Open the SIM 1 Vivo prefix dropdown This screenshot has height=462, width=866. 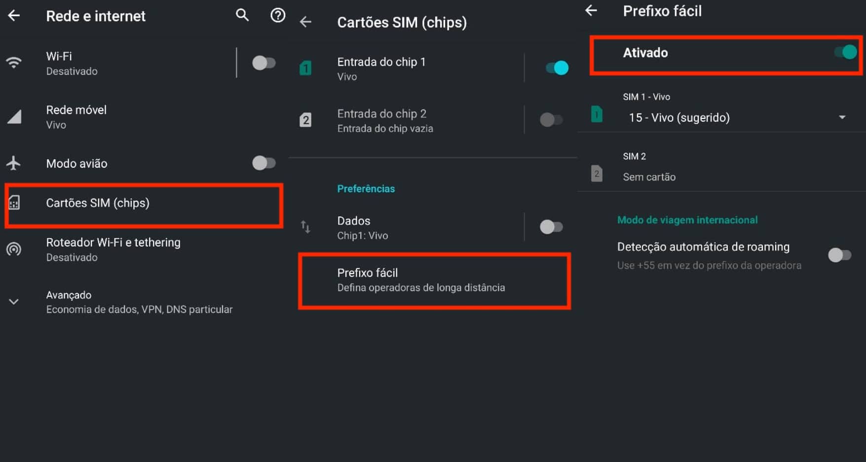coord(842,118)
